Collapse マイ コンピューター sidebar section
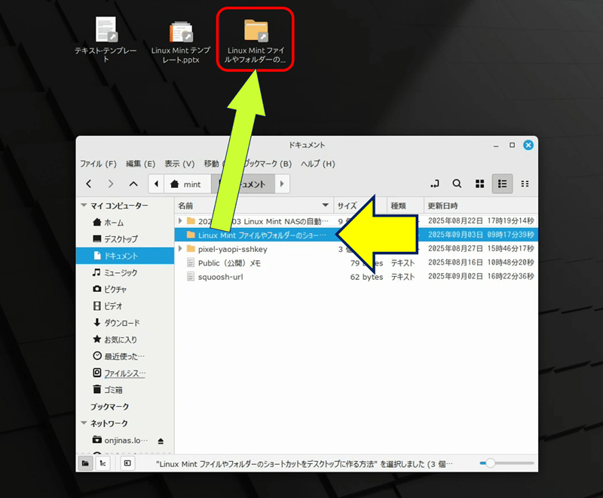This screenshot has height=498, width=603. (84, 205)
